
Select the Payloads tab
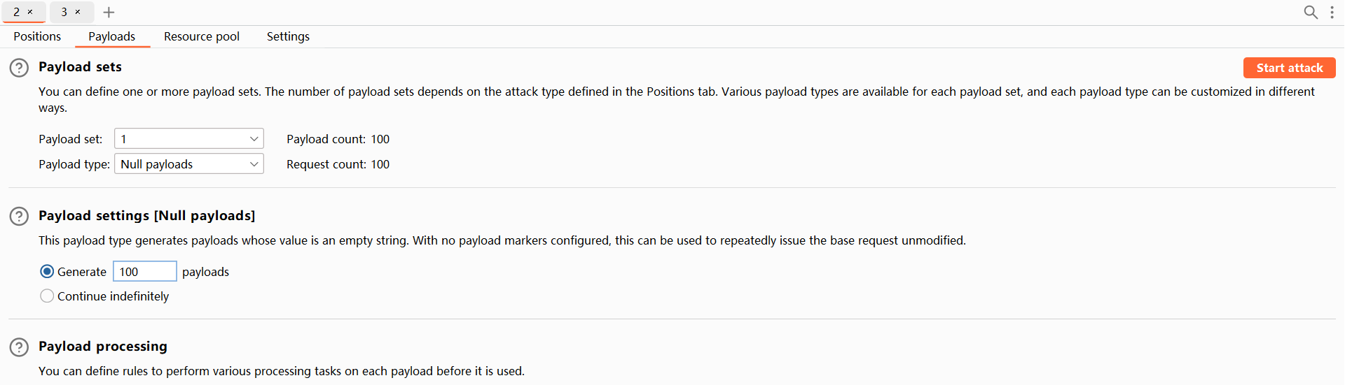[x=111, y=36]
